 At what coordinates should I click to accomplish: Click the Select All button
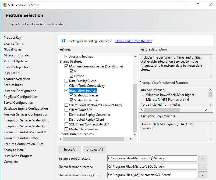click(x=69, y=149)
